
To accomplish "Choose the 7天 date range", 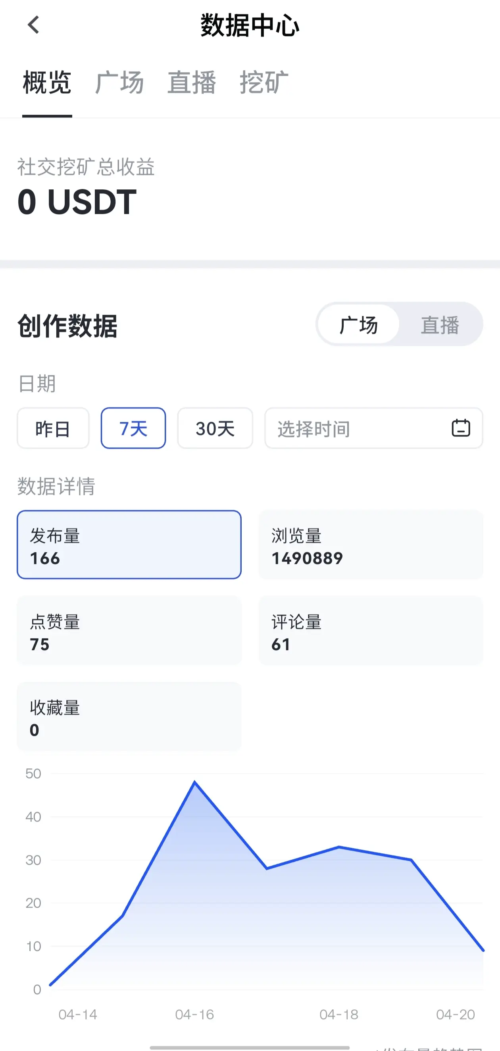I will pos(133,428).
